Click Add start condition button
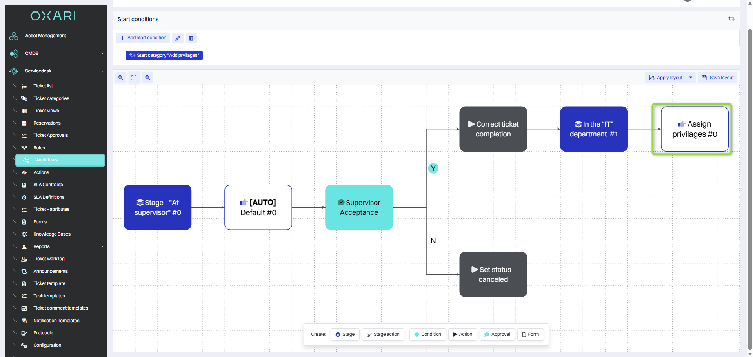Screen dimensions: 753x357 [x=143, y=38]
